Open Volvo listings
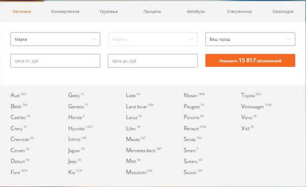This screenshot has height=187, width=306. point(247,117)
